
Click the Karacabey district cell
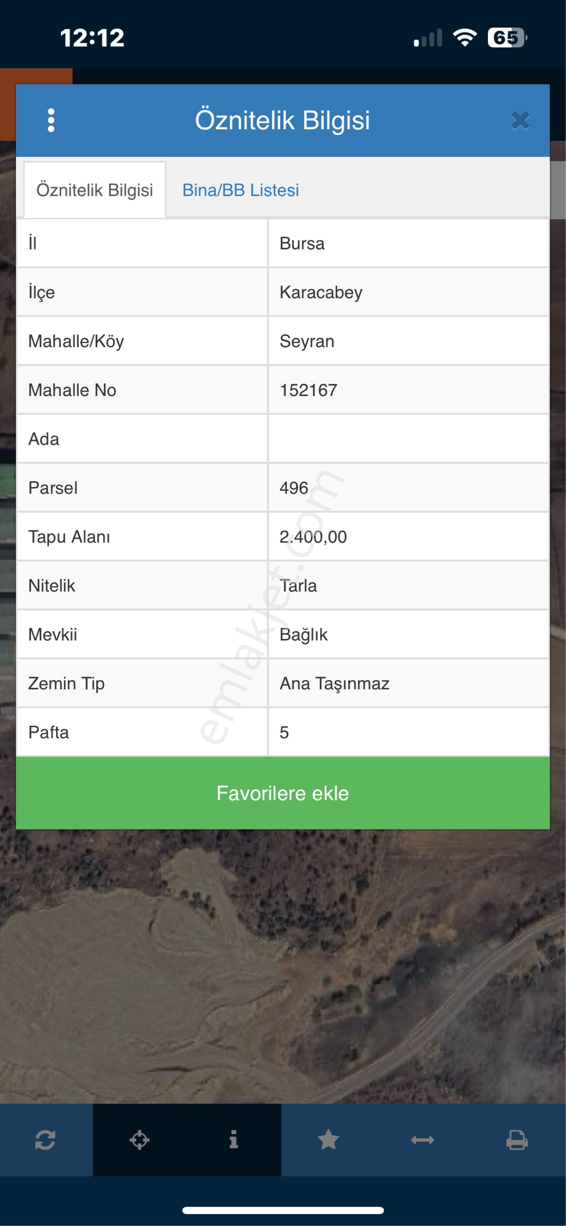click(409, 292)
